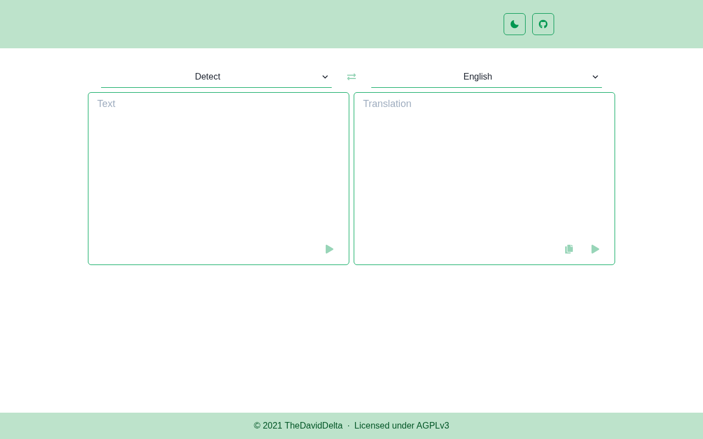
Task: Click the "© 2021" footer text
Action: coord(268,426)
